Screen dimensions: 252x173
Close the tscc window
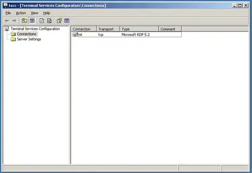[246, 6]
